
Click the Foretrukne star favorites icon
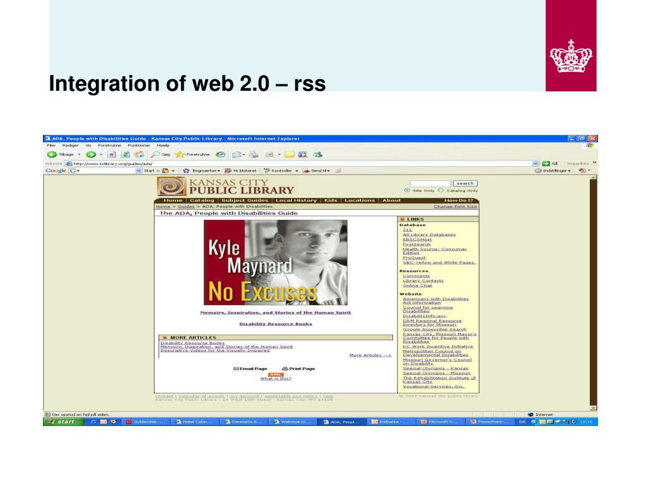point(180,155)
